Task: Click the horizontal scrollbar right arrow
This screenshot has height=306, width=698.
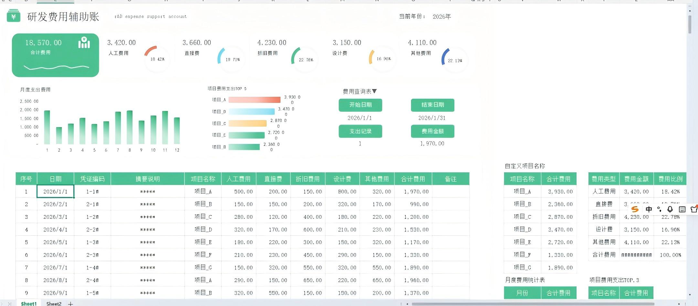Action: [679, 304]
